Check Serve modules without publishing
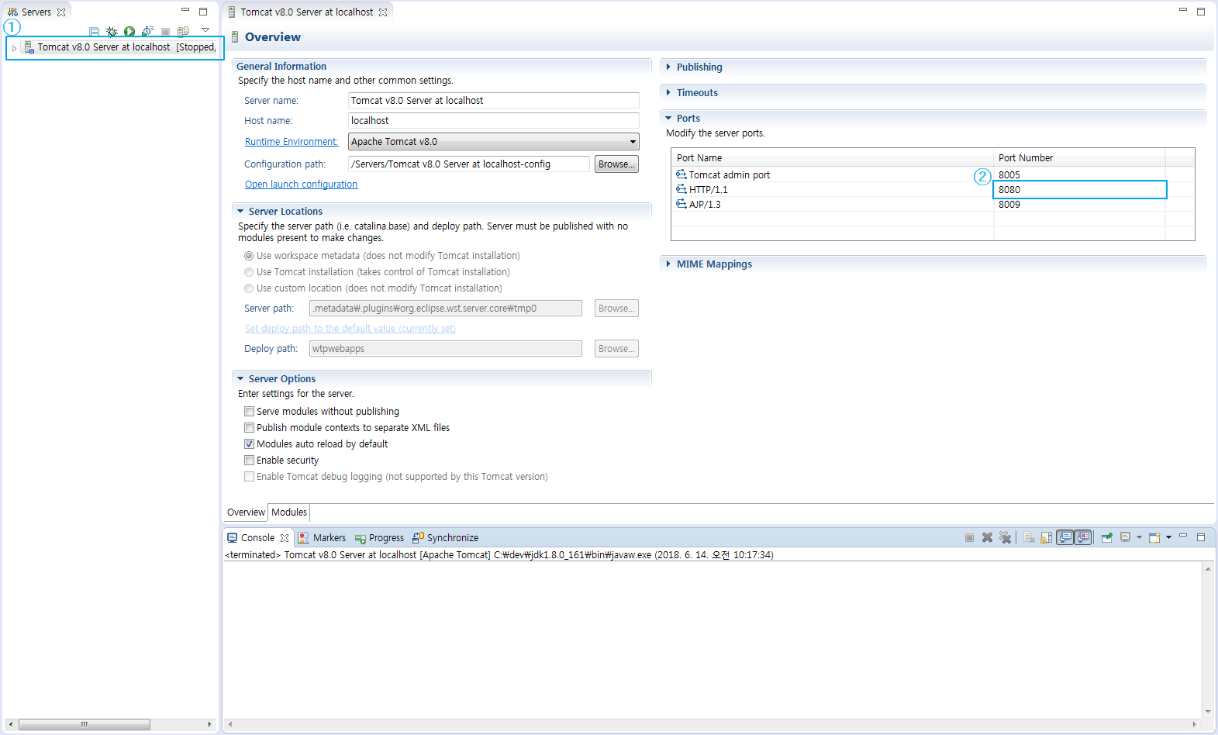1218x735 pixels. 249,412
